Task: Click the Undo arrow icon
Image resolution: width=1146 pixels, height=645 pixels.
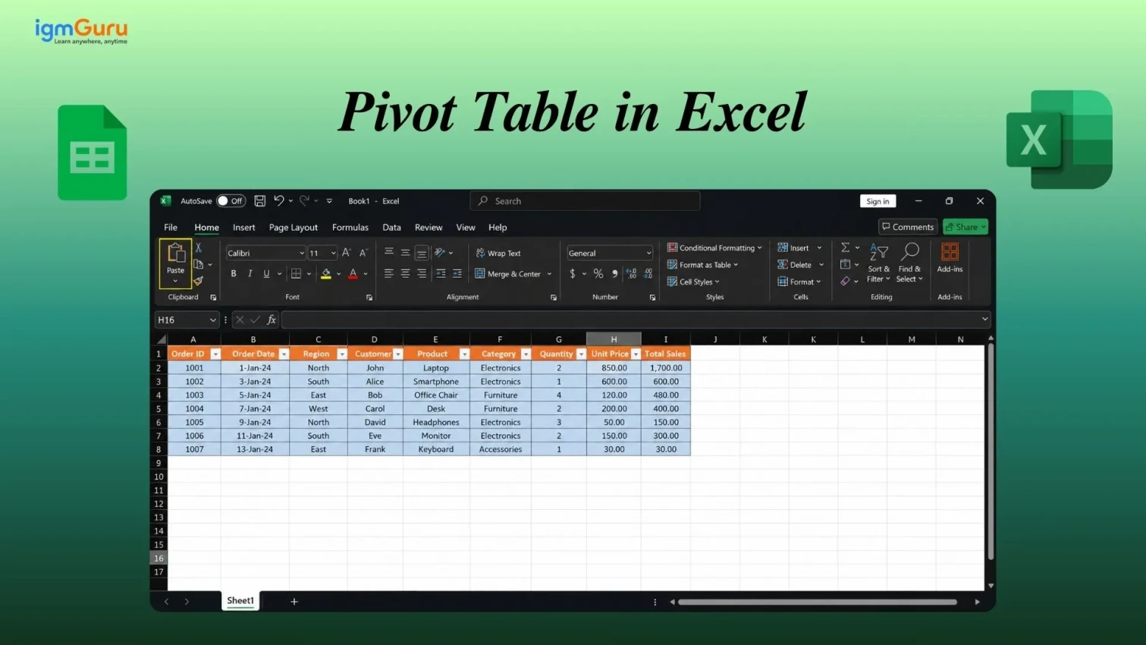Action: pyautogui.click(x=278, y=201)
